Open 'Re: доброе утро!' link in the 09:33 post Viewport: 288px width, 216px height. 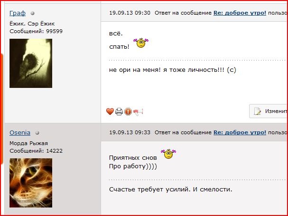pyautogui.click(x=240, y=132)
